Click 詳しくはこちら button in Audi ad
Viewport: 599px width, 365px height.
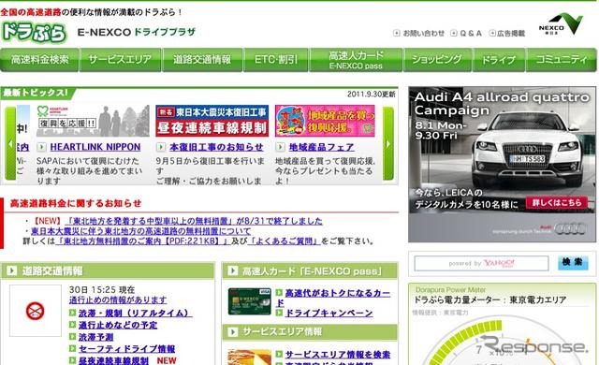557,202
